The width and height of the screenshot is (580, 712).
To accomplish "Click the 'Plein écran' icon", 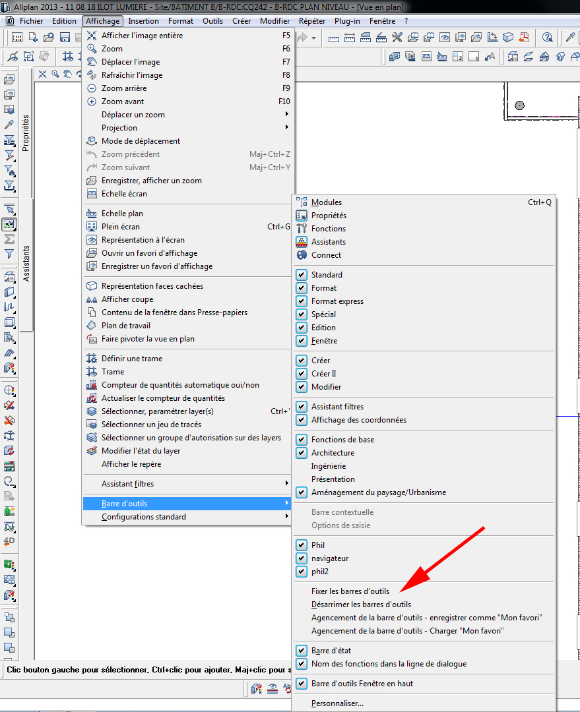I will click(x=92, y=227).
